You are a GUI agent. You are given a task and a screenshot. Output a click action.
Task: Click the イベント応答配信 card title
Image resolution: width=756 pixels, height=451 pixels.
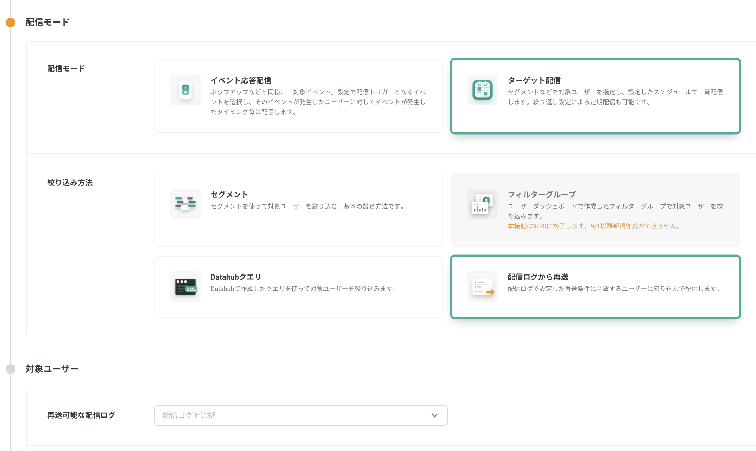tap(241, 80)
